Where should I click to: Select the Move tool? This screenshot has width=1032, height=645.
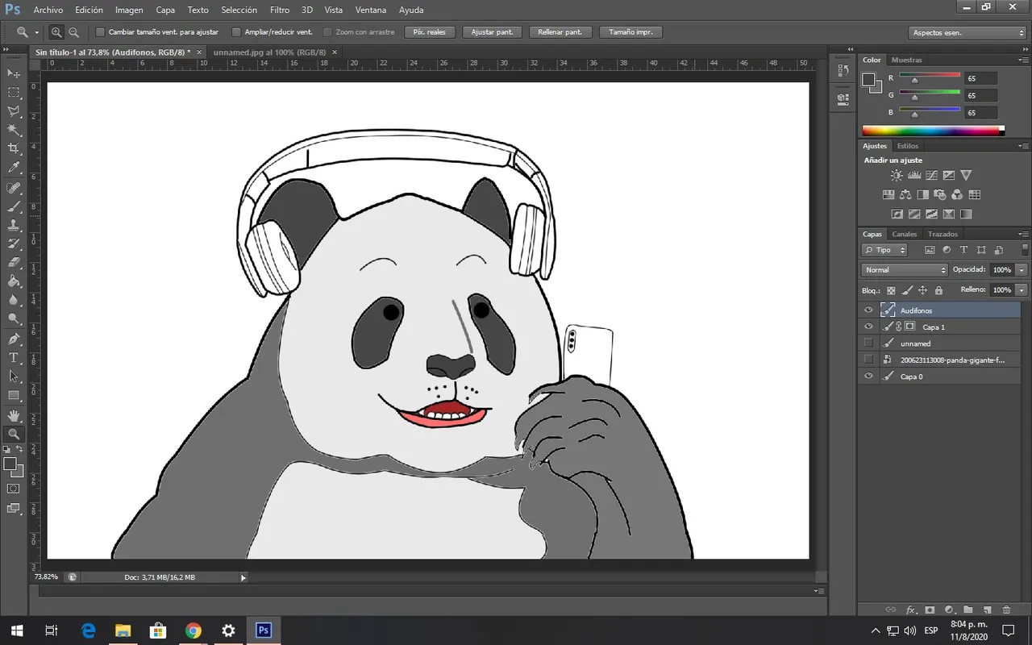pos(14,73)
